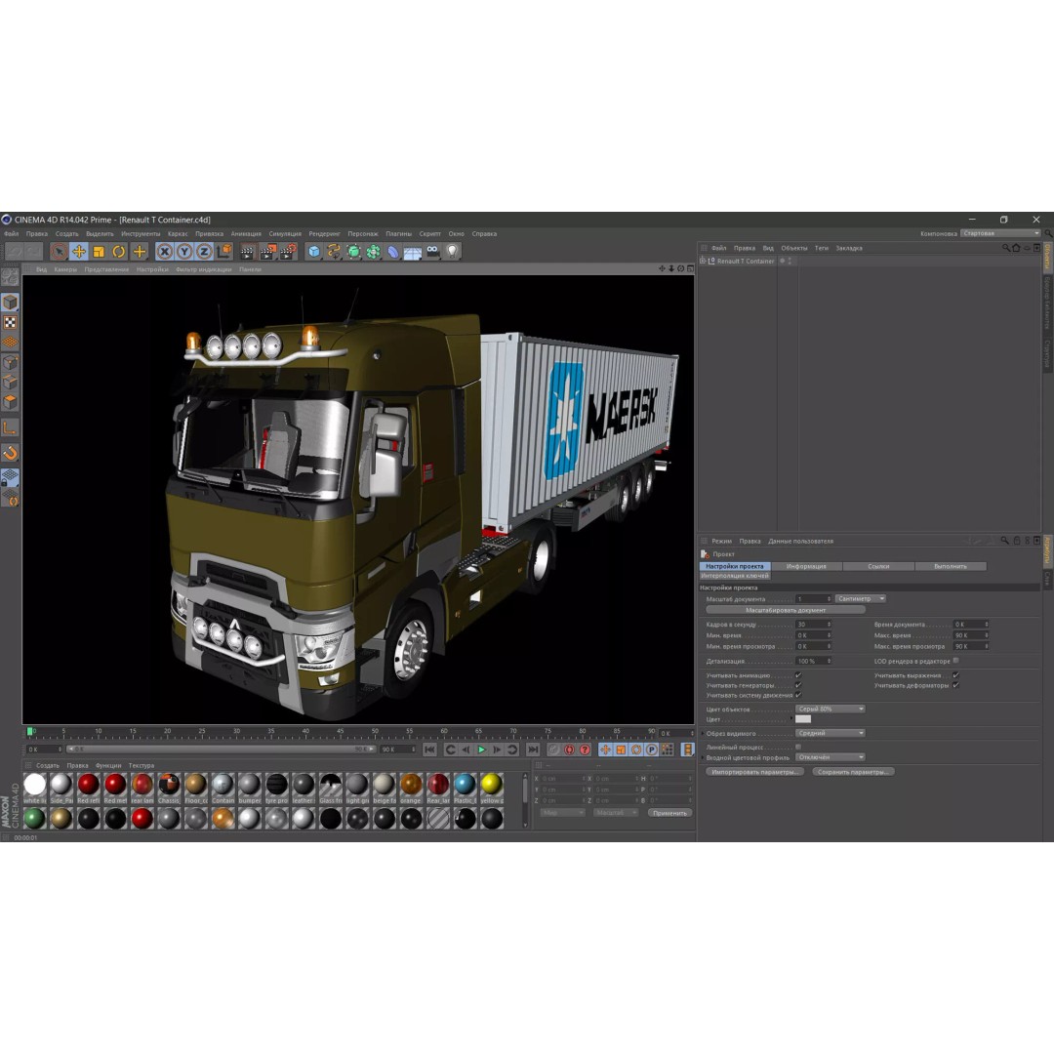
Task: Click the Undo arrow in toolbar
Action: 14,252
